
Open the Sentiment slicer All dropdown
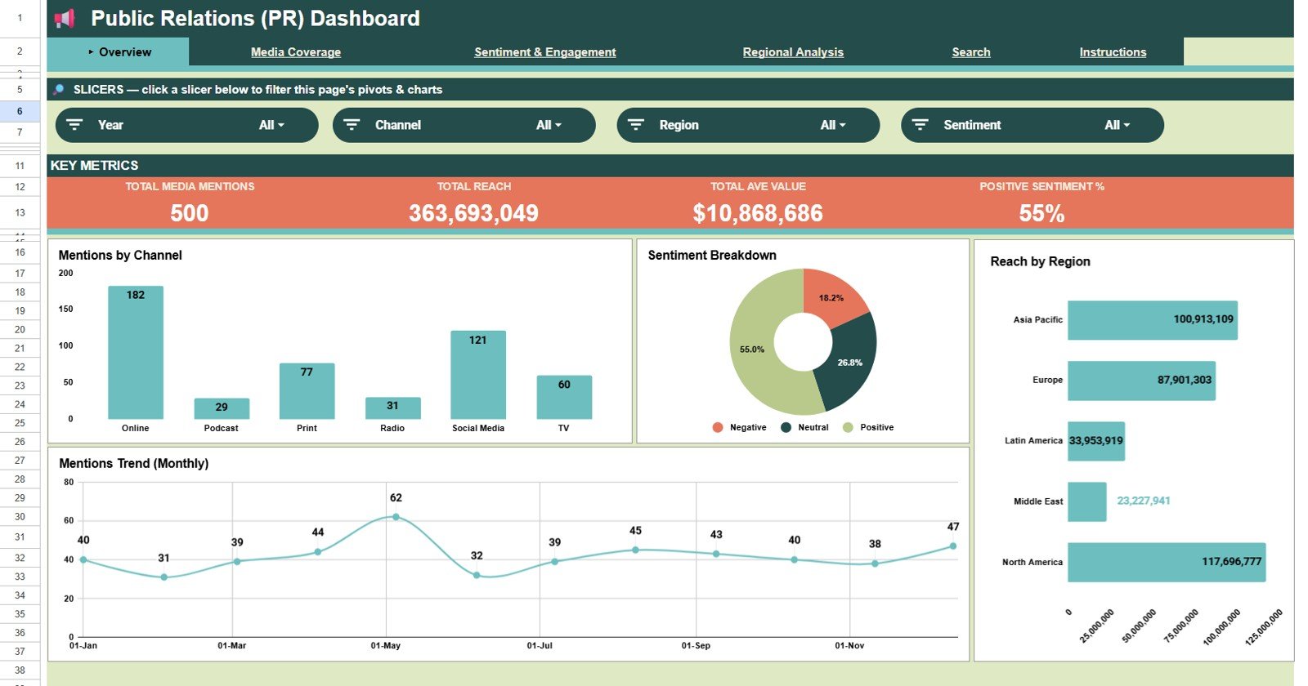click(x=1117, y=125)
